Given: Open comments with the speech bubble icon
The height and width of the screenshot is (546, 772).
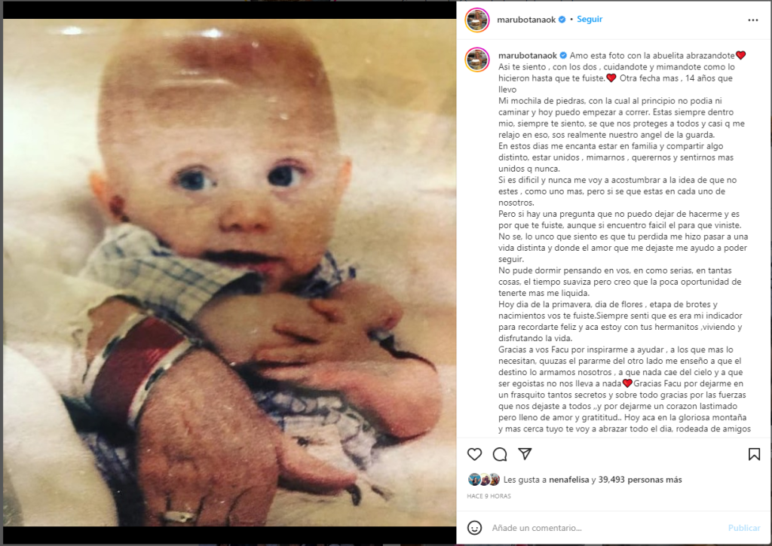Looking at the screenshot, I should (x=500, y=454).
